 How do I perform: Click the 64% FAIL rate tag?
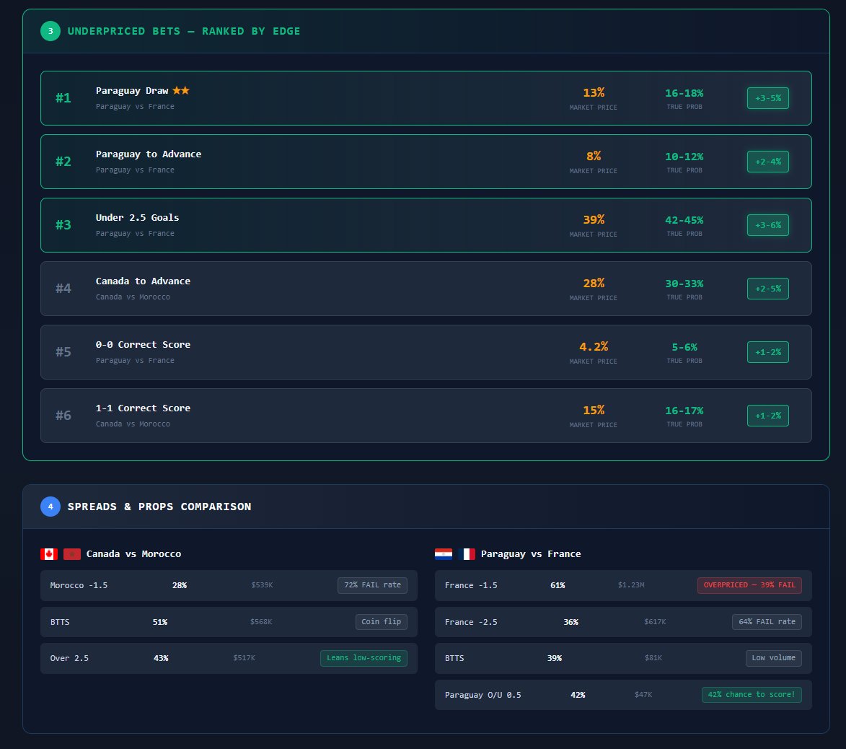[x=767, y=622]
